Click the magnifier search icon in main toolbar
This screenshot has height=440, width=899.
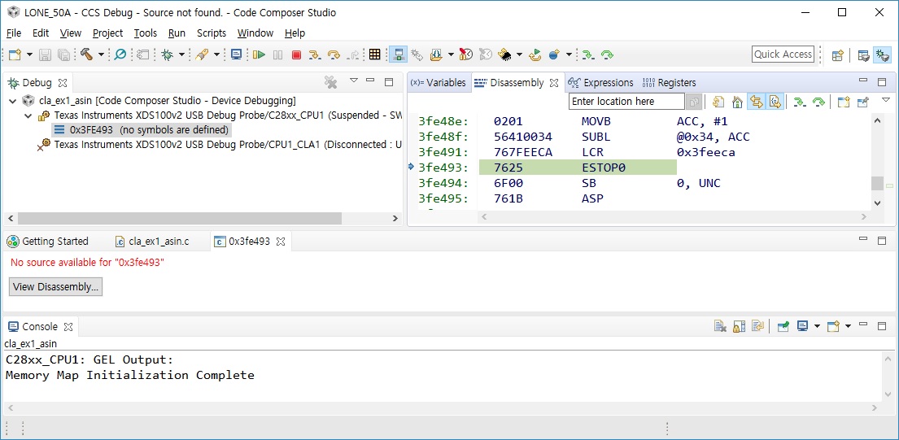120,54
